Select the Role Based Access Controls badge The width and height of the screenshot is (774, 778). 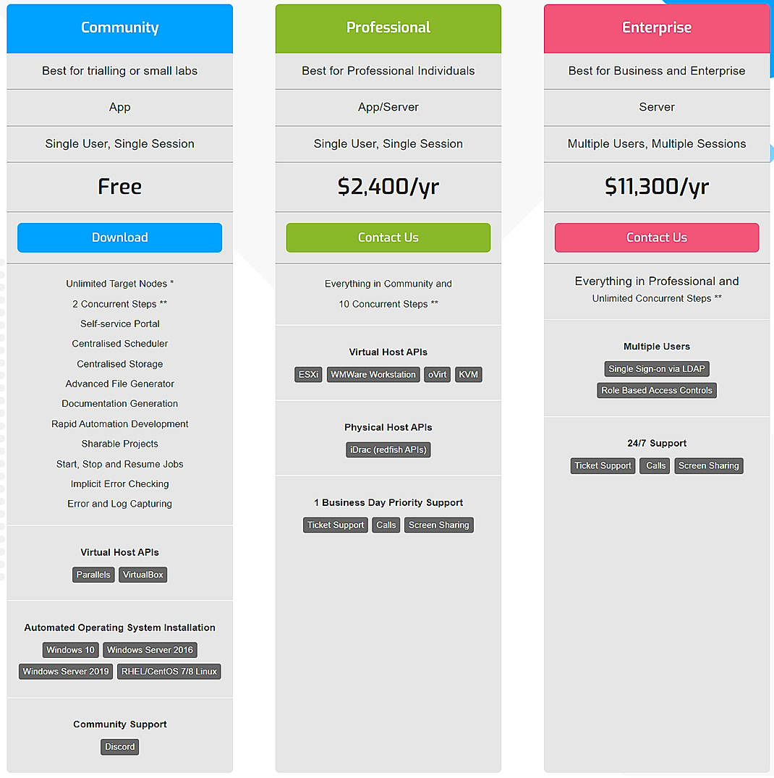pyautogui.click(x=656, y=390)
